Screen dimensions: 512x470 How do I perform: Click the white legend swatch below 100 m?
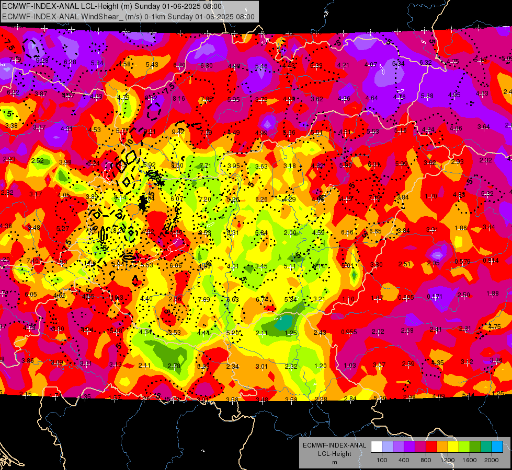(x=377, y=447)
